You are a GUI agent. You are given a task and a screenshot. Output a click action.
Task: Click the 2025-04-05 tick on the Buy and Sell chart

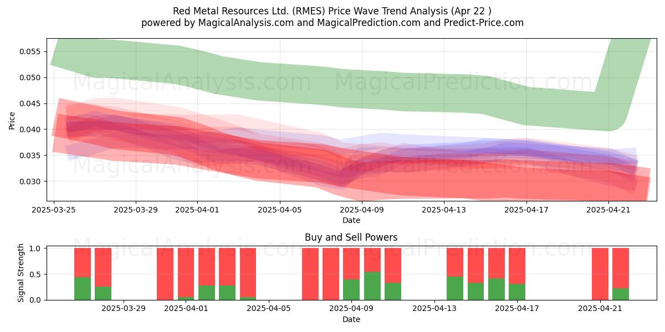click(x=269, y=309)
